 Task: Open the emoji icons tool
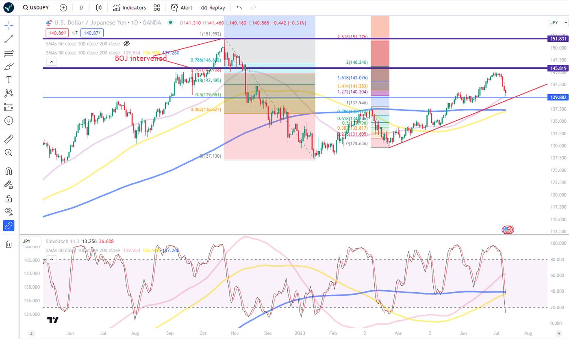9,121
